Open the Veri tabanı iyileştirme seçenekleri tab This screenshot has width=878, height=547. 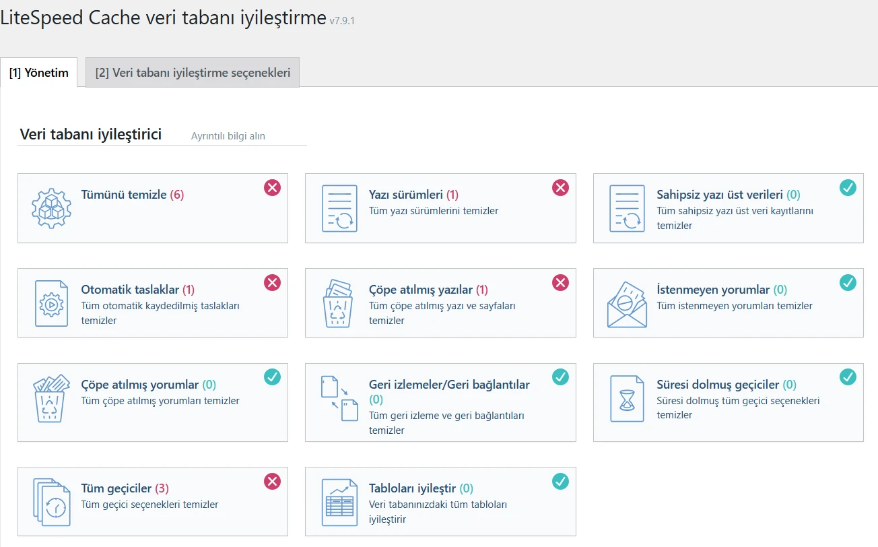193,73
